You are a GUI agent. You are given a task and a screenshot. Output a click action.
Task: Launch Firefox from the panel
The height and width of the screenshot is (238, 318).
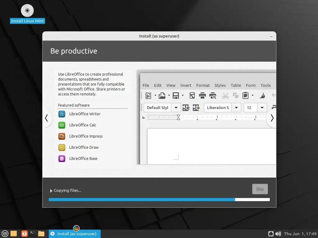(25, 234)
